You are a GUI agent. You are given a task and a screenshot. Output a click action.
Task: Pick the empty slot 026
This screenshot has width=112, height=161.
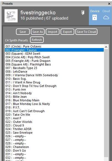tap(54, 136)
